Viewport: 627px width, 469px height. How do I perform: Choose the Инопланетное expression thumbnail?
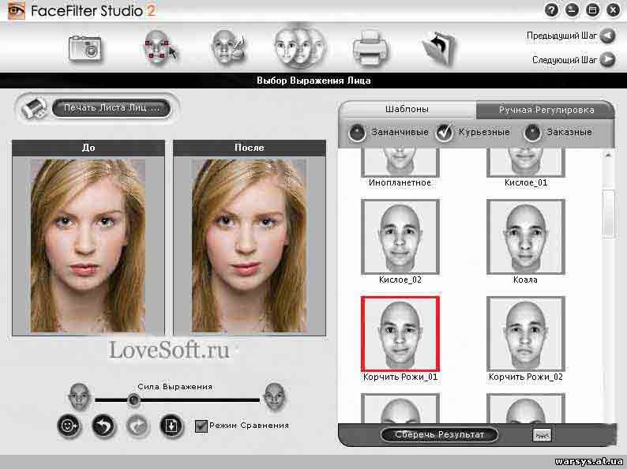[400, 163]
